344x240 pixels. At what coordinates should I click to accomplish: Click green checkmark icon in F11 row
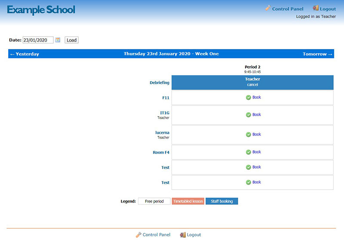(248, 98)
